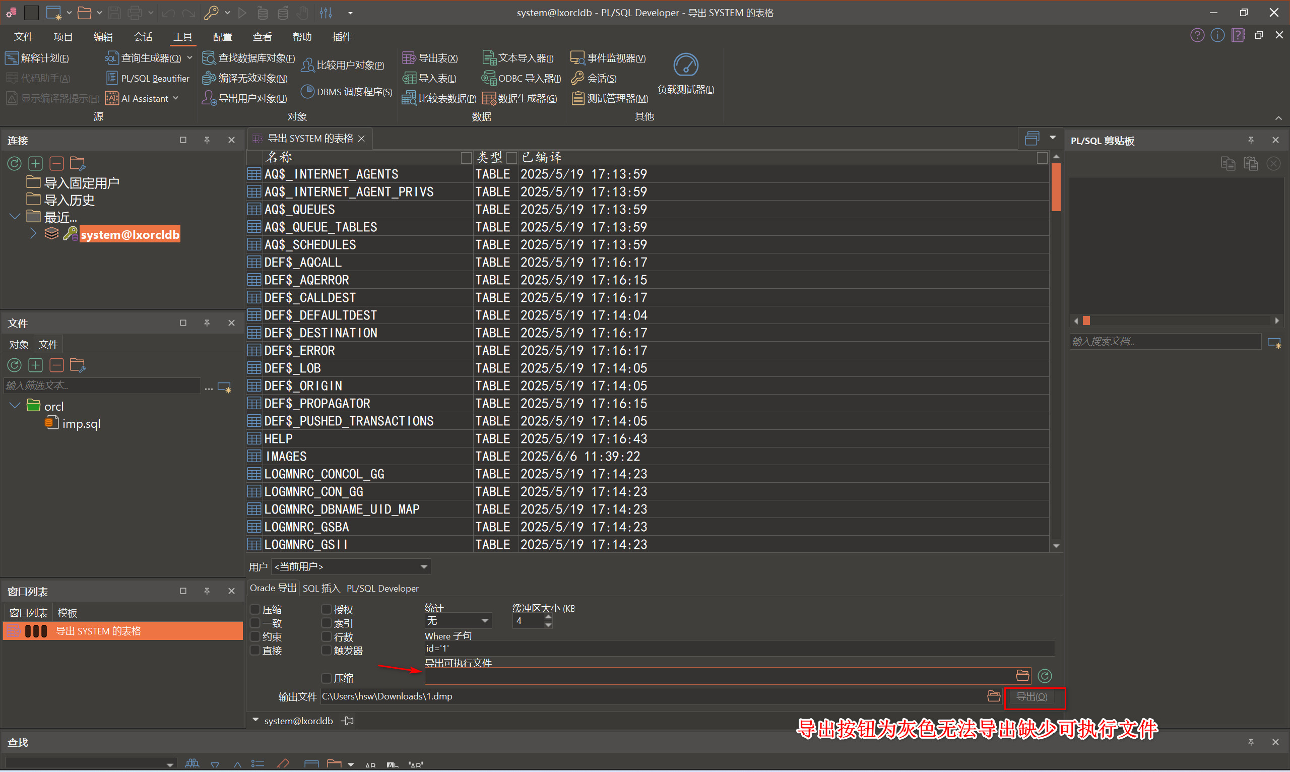This screenshot has height=772, width=1290.
Task: Enable the 约束 (constraints) checkbox
Action: (255, 637)
